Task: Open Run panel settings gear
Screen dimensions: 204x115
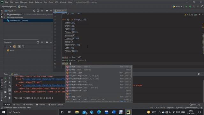Action: click(x=199, y=74)
